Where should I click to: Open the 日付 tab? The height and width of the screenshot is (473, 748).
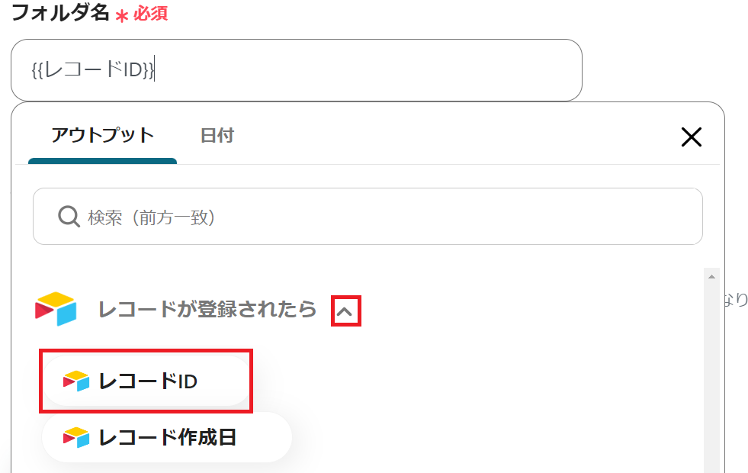coord(217,136)
